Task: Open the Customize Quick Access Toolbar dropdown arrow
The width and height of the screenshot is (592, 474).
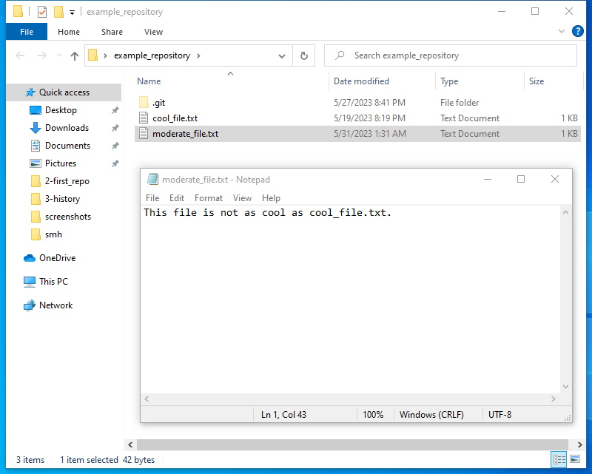Action: [x=72, y=13]
